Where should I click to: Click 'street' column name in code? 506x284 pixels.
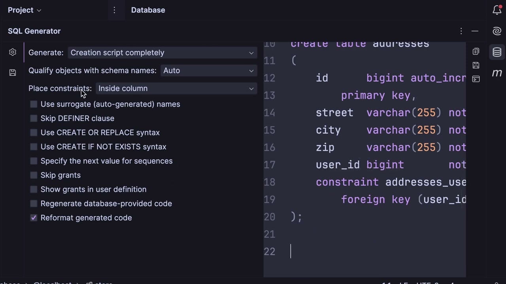334,113
